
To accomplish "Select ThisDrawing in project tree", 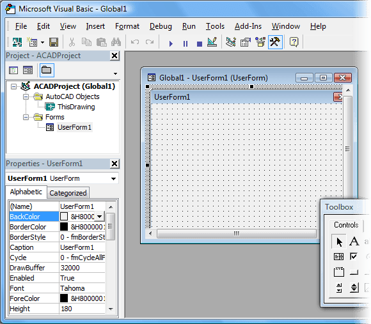I will click(x=76, y=107).
